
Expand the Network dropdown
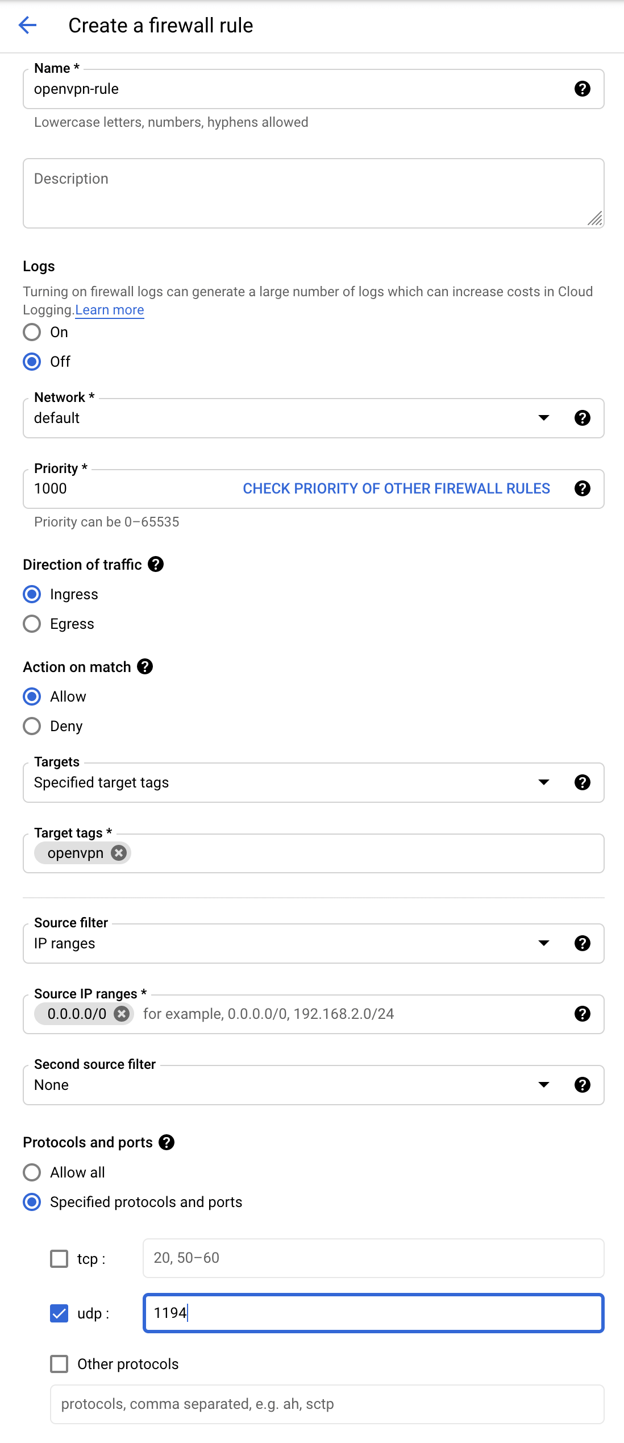543,418
